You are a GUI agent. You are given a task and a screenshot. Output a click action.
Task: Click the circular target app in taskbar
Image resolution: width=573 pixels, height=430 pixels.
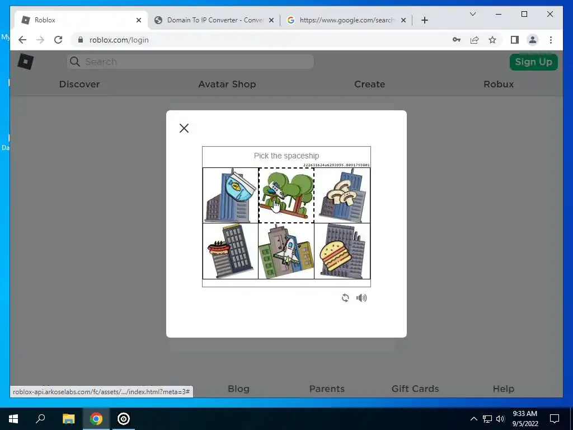[124, 419]
